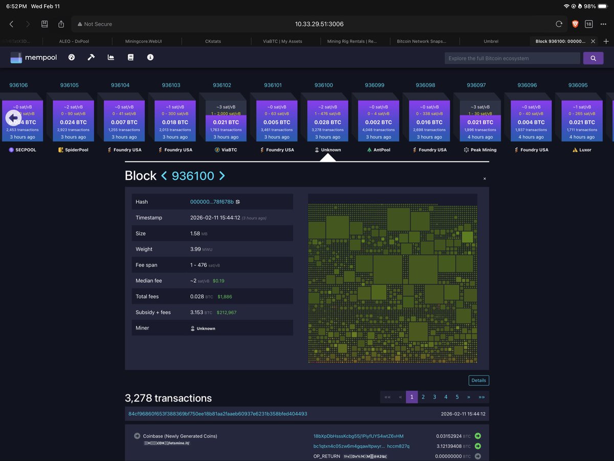Jump to last page with »» button
Viewport: 614px width, 461px height.
coord(482,397)
